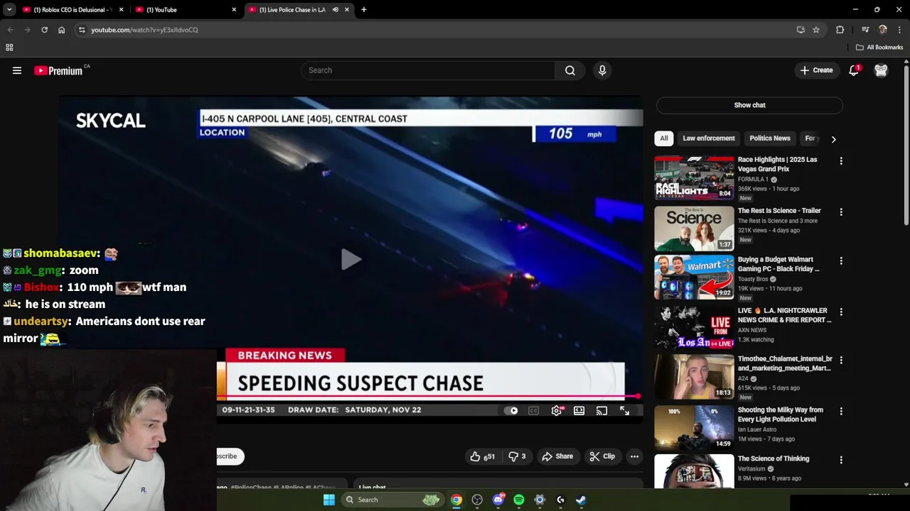This screenshot has height=511, width=910.
Task: Open options for L.A. Nightcrawler live video
Action: tap(841, 312)
